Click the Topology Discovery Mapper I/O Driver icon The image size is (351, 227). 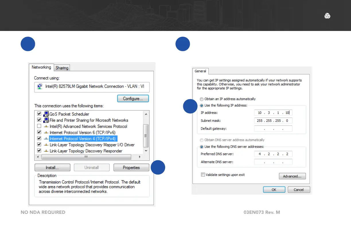click(x=46, y=145)
